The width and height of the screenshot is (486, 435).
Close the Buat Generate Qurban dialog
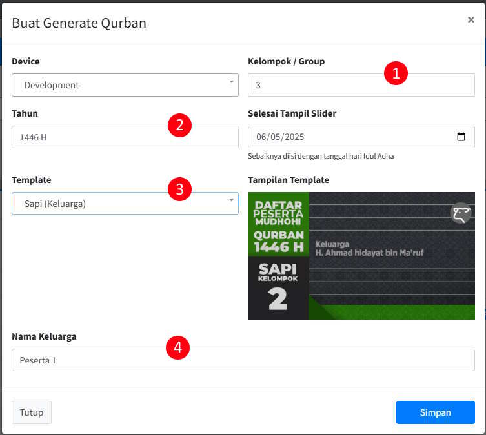(471, 20)
